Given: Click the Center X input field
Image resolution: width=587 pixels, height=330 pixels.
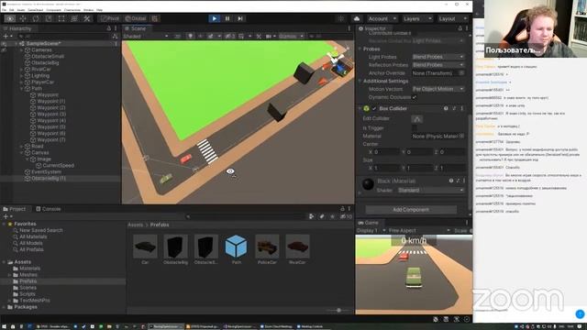Looking at the screenshot, I should click(x=386, y=152).
